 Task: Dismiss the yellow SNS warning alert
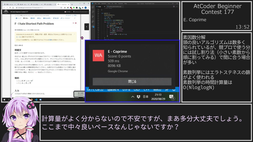(75, 34)
